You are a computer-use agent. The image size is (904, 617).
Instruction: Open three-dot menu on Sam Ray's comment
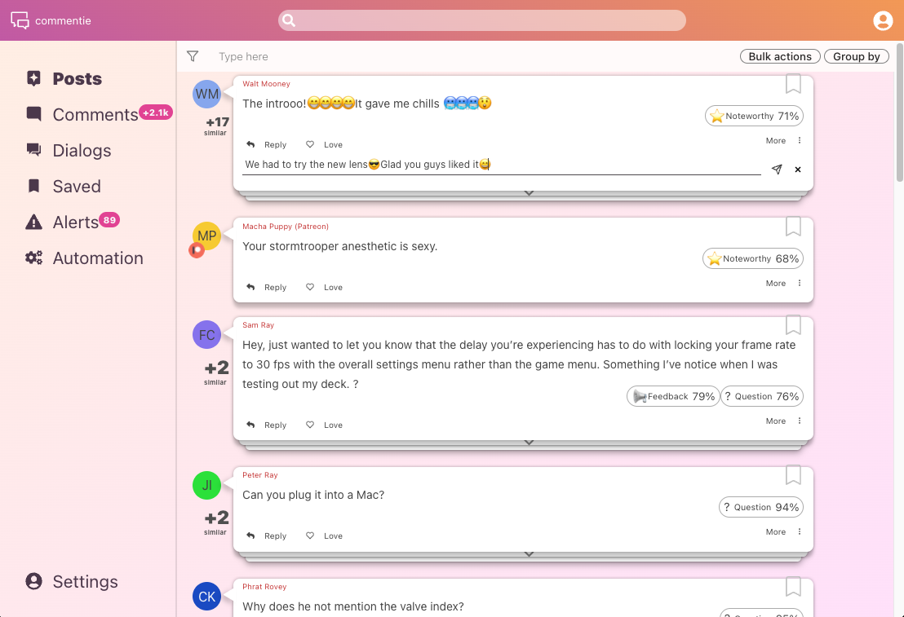click(x=799, y=421)
